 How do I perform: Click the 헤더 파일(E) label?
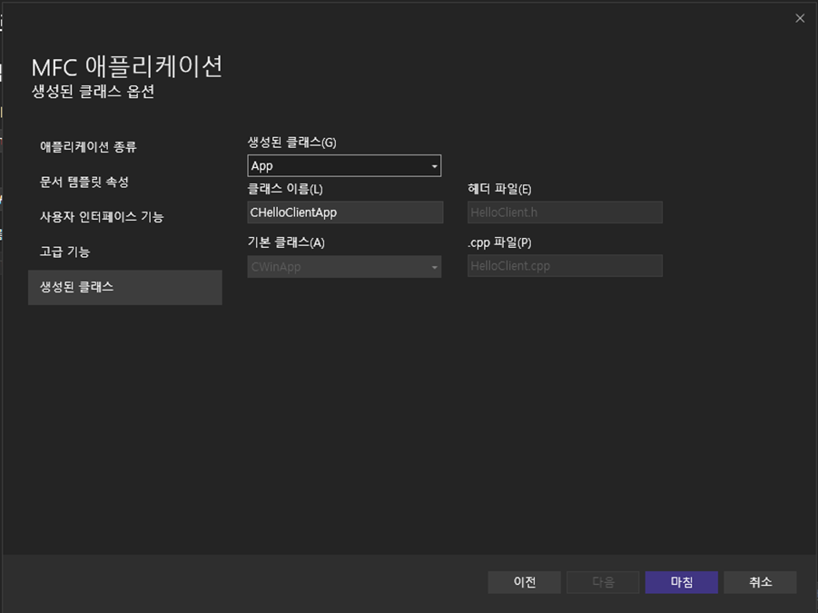499,189
